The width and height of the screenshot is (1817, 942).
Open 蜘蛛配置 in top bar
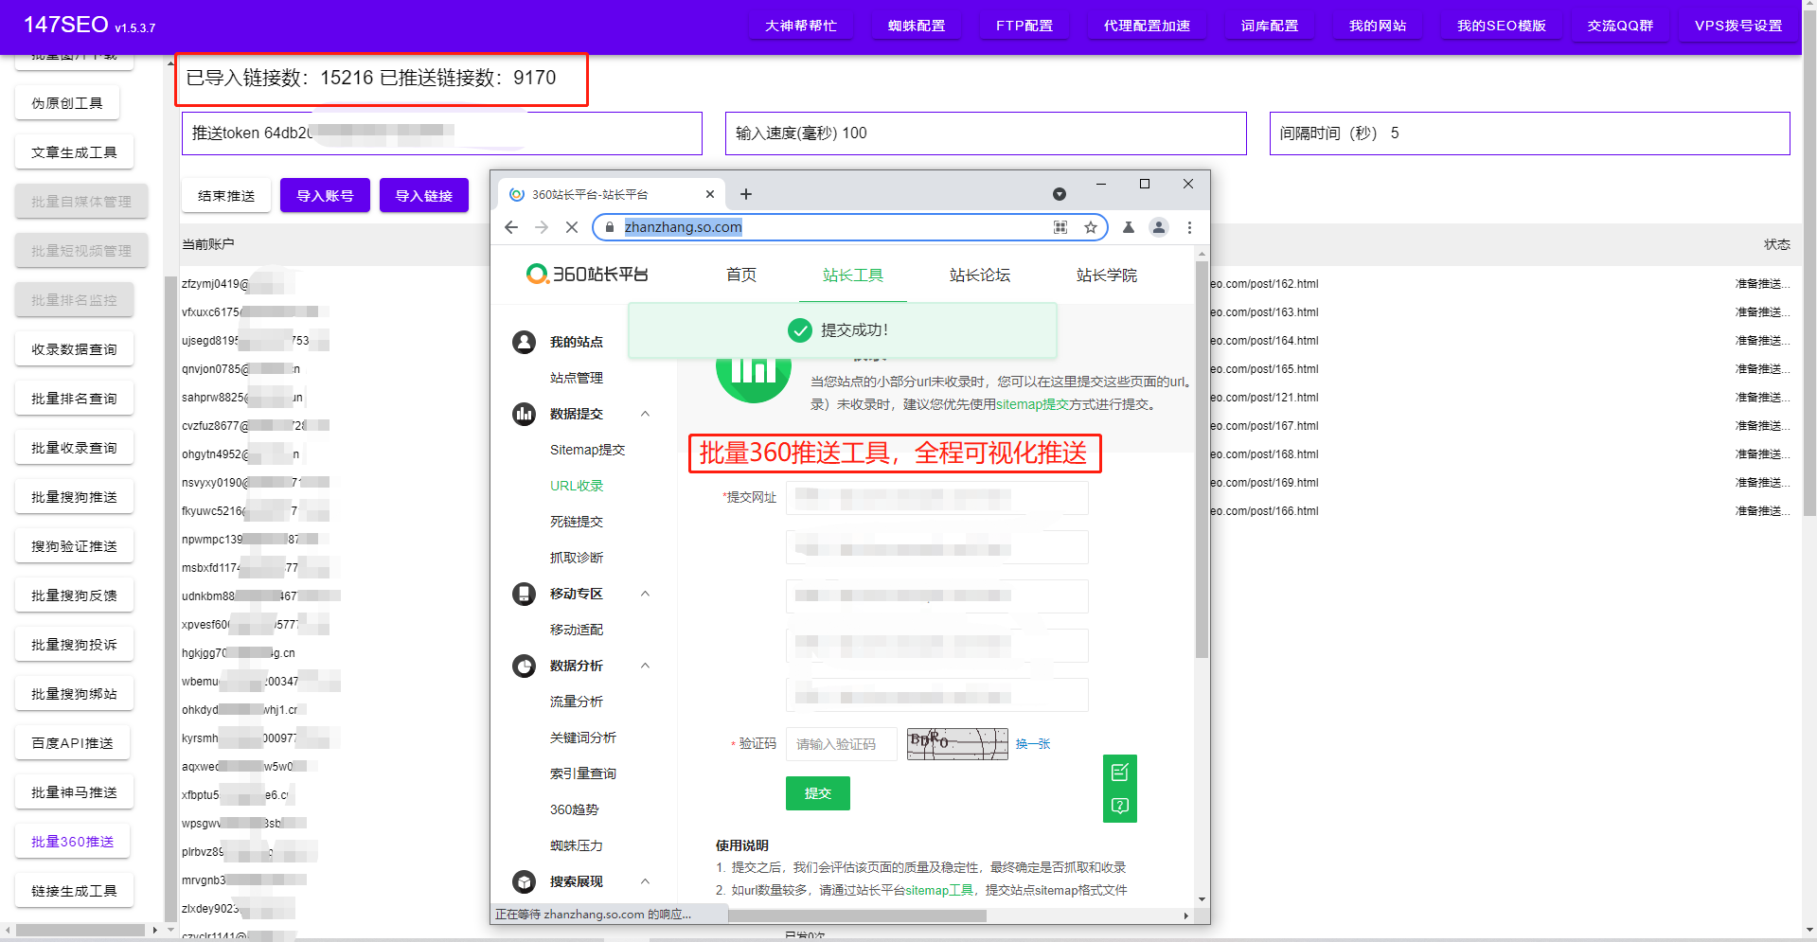(917, 26)
